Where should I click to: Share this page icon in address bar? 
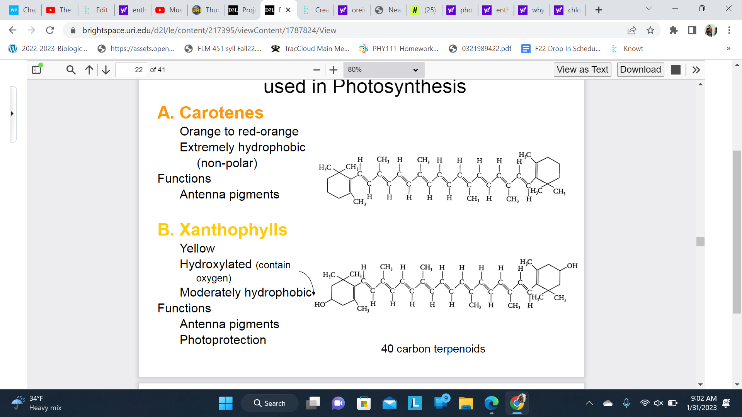632,30
